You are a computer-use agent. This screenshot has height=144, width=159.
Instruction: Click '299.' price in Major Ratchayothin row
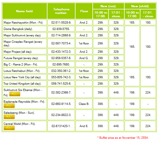pos(100,22)
